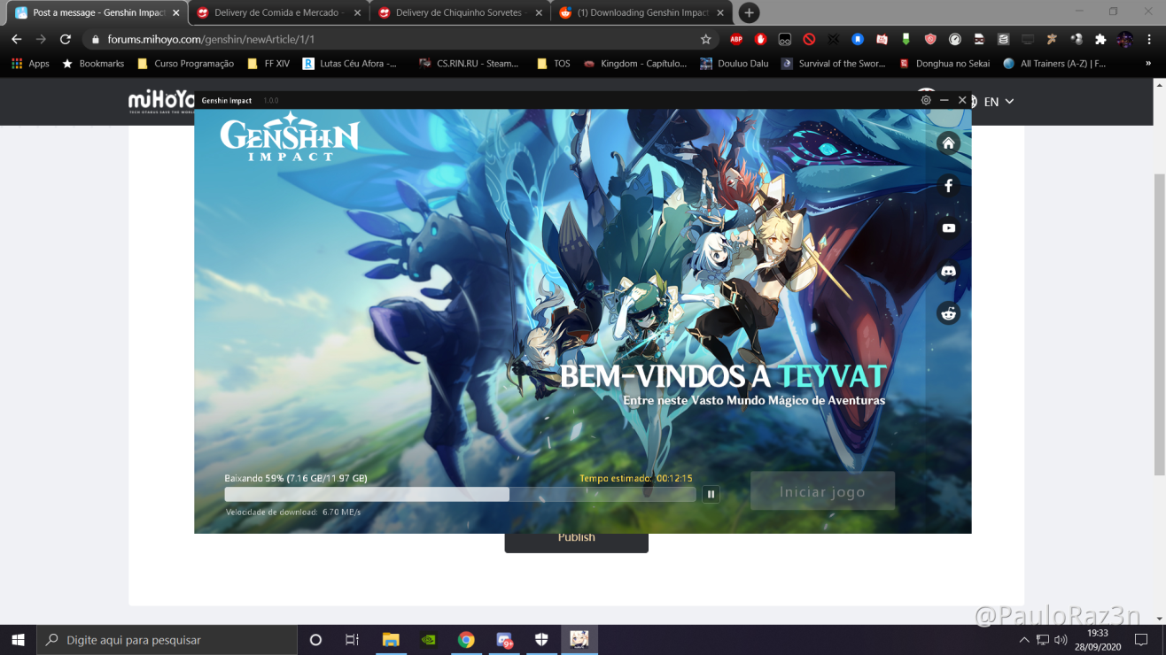Expand the hidden bookmarks overflow chevron
The width and height of the screenshot is (1166, 655).
(x=1149, y=64)
